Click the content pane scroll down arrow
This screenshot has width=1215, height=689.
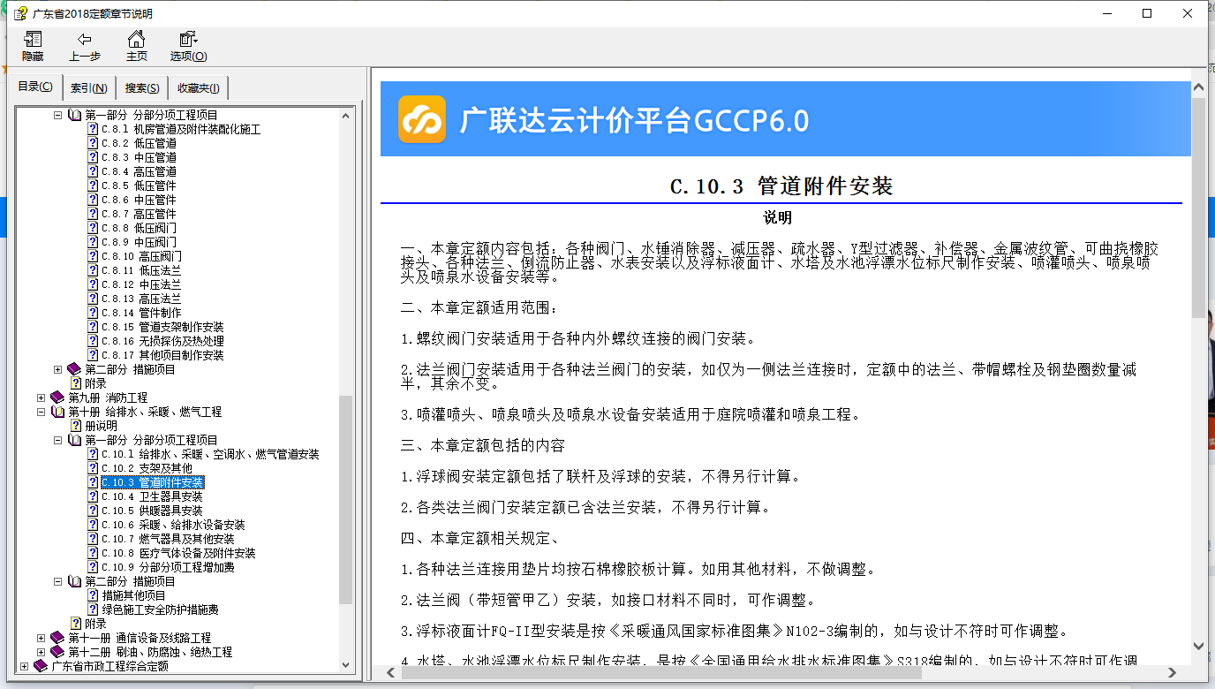(x=1198, y=646)
